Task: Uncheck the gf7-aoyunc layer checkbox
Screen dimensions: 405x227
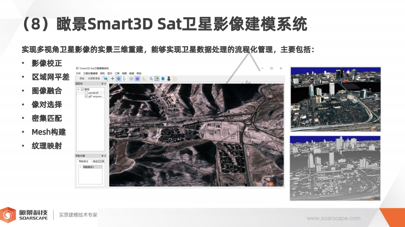Action: [86, 97]
